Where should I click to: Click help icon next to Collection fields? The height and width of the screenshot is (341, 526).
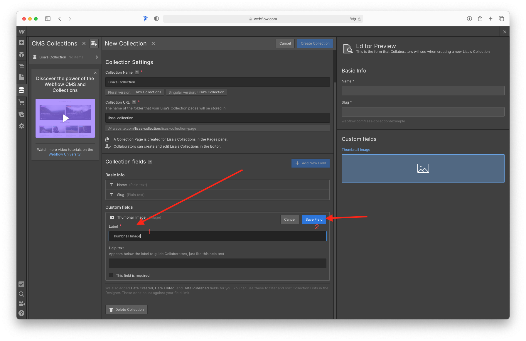[150, 162]
